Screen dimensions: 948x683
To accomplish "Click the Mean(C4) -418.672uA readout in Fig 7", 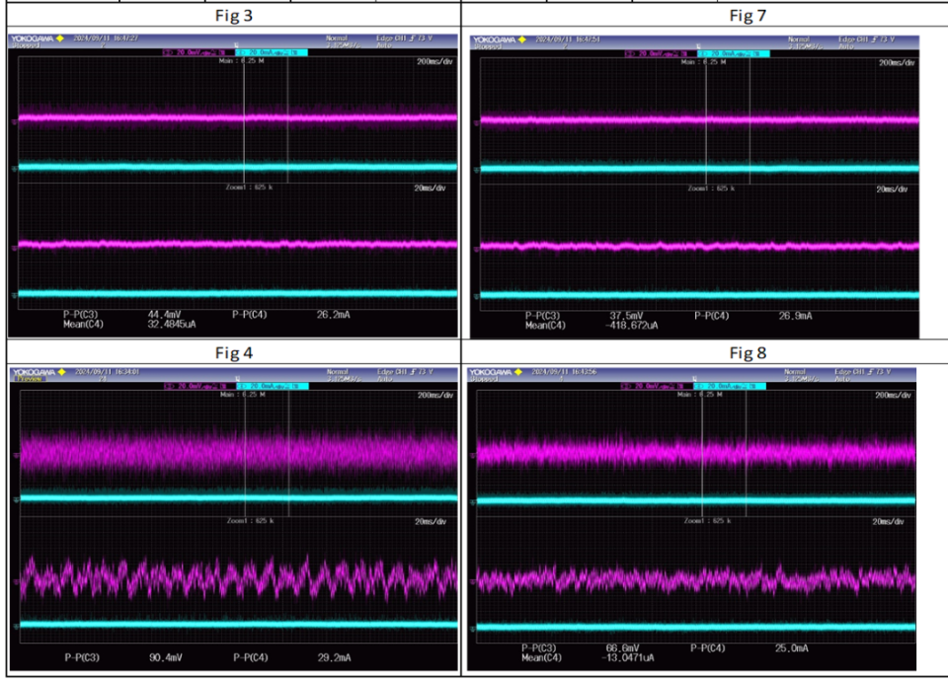I will pos(592,325).
